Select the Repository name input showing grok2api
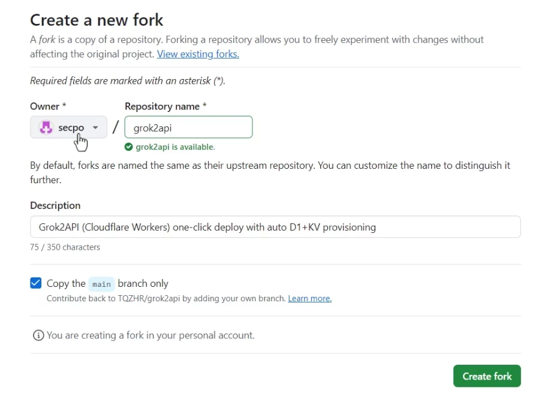The image size is (542, 412). click(x=188, y=127)
